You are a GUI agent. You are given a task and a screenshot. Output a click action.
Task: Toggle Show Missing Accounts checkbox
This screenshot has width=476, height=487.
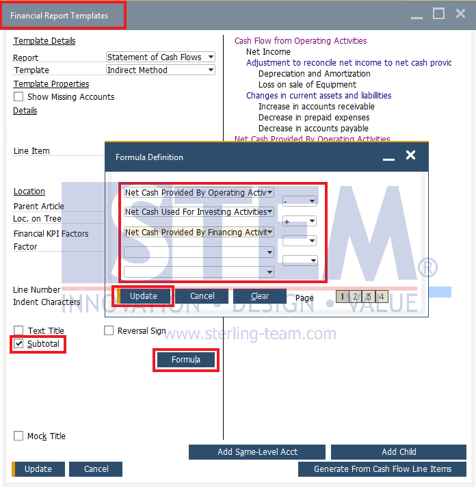tap(18, 96)
